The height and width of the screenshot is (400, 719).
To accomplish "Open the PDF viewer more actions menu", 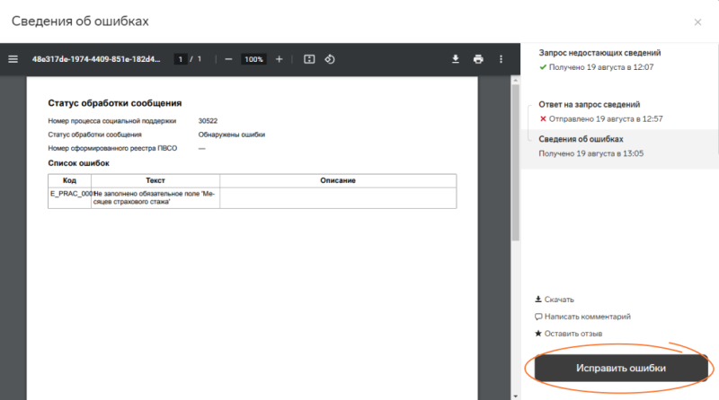I will [501, 59].
